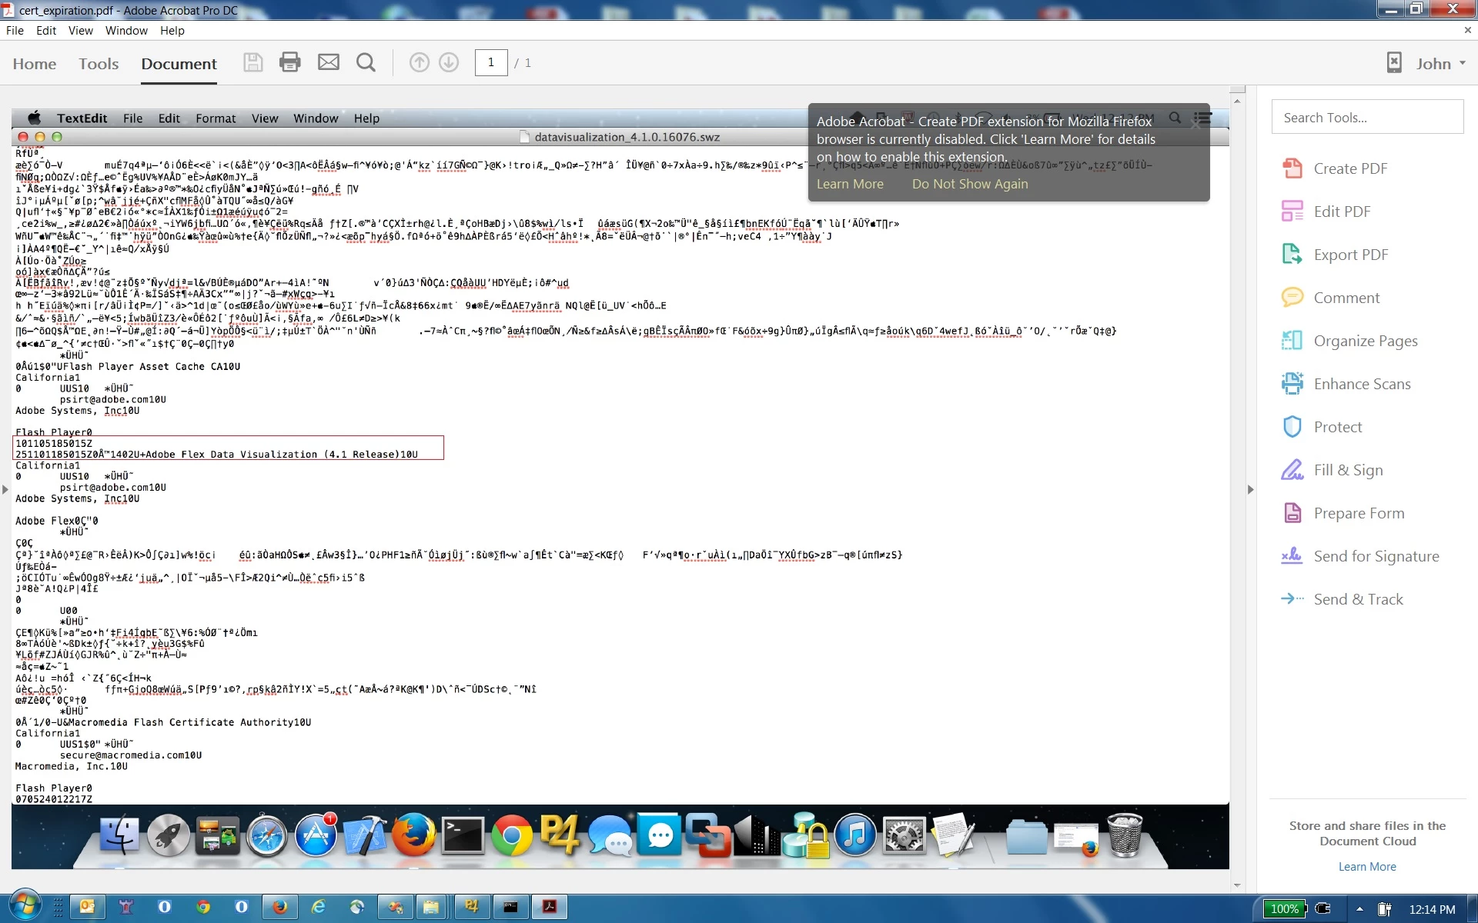Click Do Not Show Again
1478x923 pixels.
point(969,184)
